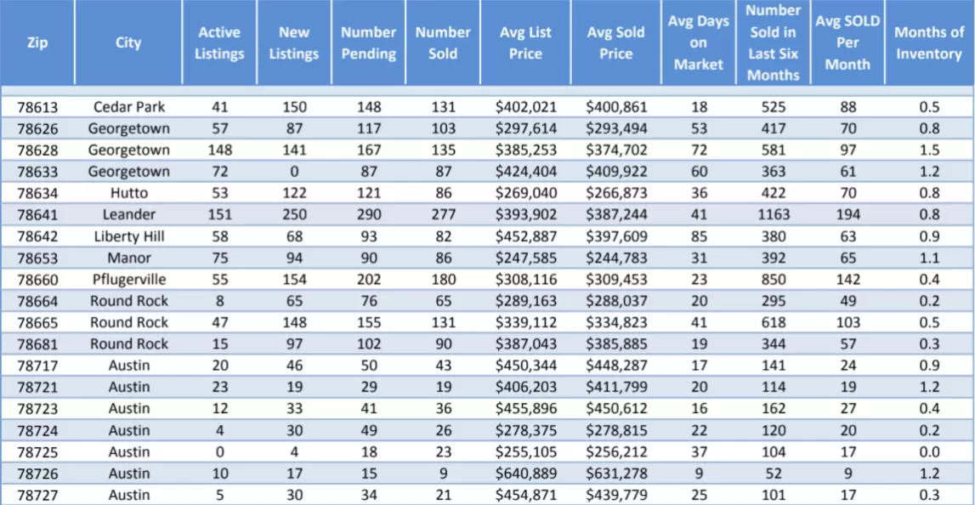Click the Avg Days on Market header
Viewport: 975px width, 505px height.
point(698,43)
